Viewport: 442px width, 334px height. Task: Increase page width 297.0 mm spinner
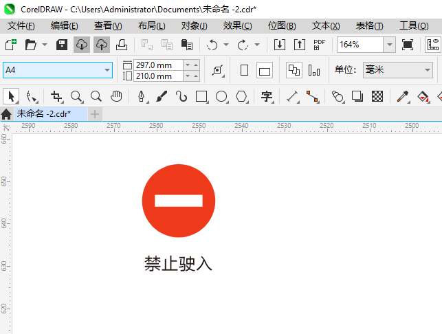[196, 65]
